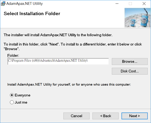Select the Everyone radio button
Image resolution: width=151 pixels, height=123 pixels.
click(12, 95)
